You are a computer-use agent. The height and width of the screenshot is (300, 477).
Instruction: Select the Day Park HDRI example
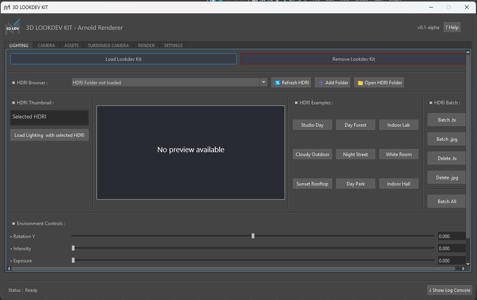pos(356,184)
